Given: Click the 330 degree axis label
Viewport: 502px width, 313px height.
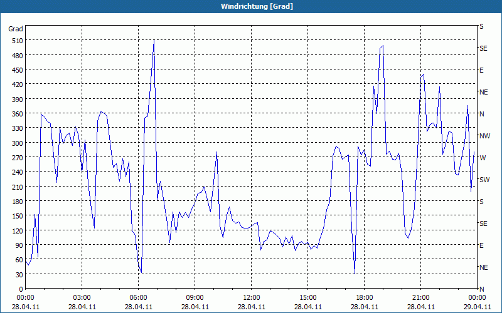Looking at the screenshot, I should pos(18,129).
